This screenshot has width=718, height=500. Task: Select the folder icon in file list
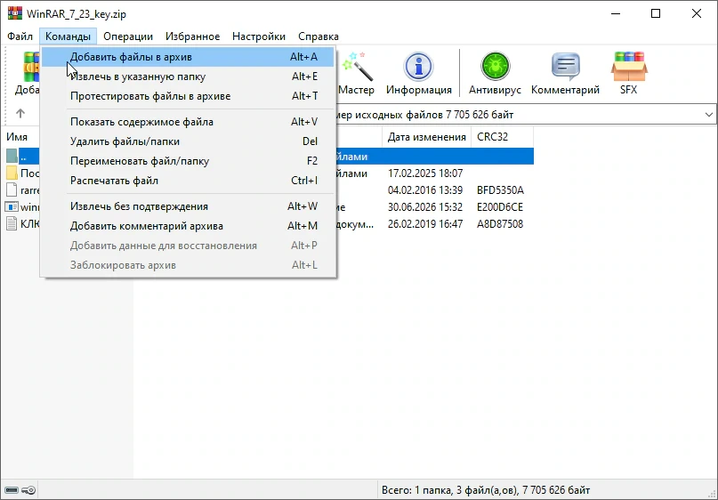(12, 173)
